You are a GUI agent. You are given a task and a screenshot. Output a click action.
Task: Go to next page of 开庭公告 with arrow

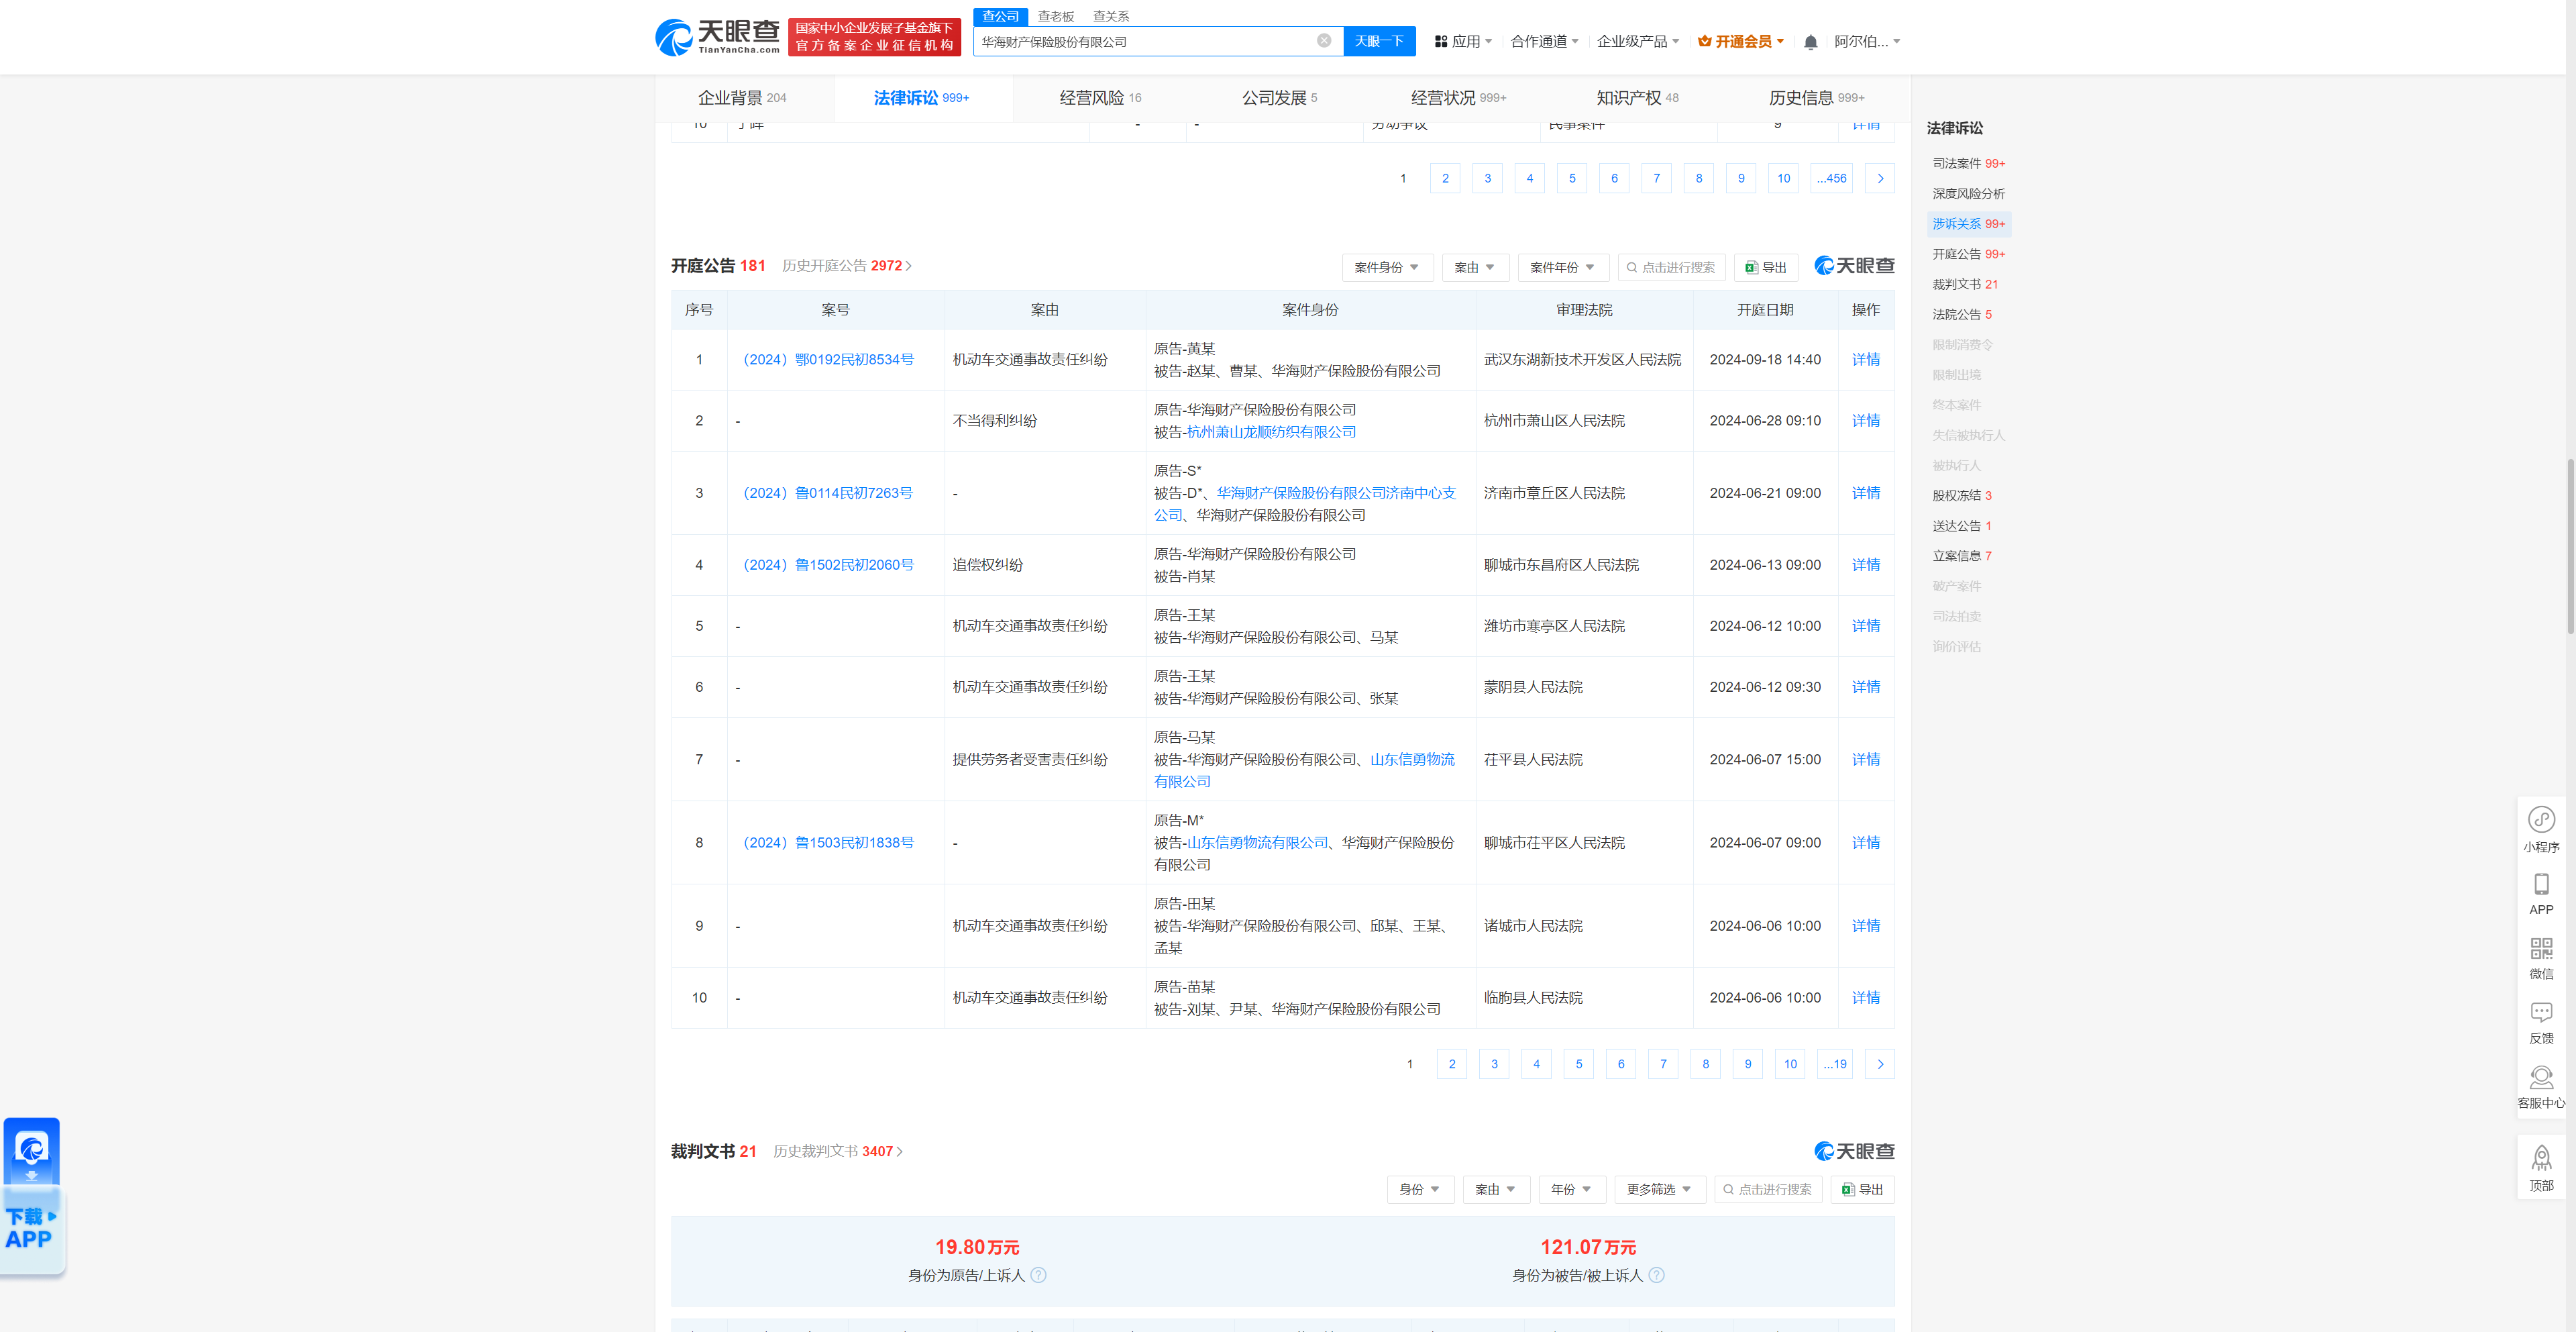click(1880, 1064)
